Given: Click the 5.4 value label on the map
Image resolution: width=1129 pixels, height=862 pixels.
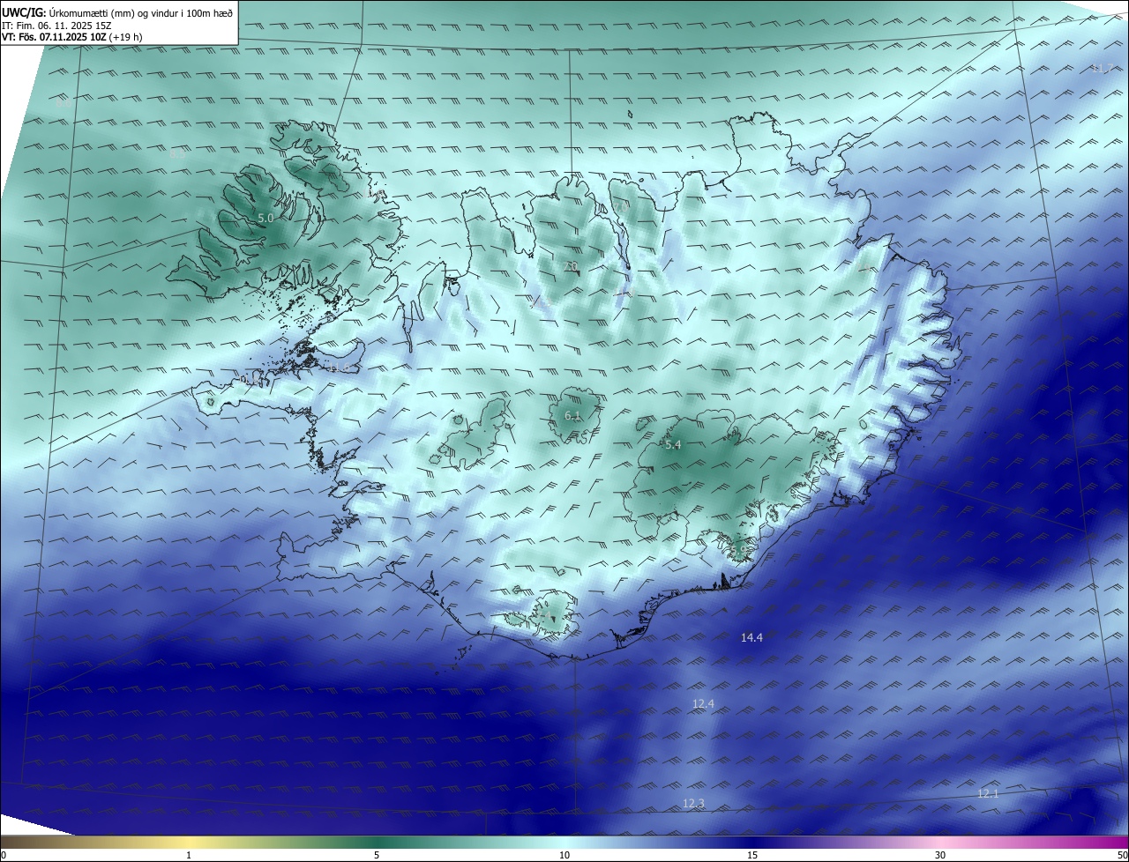Looking at the screenshot, I should click(x=673, y=445).
